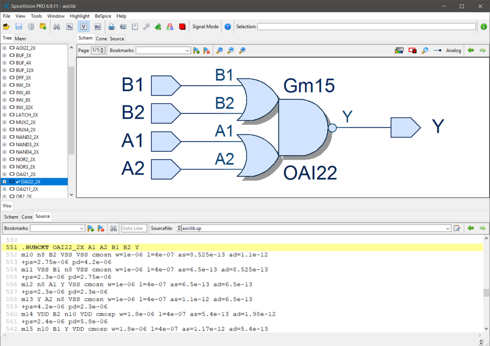Click the binoculars find icon in main toolbar
The image size is (490, 346).
coord(57,27)
